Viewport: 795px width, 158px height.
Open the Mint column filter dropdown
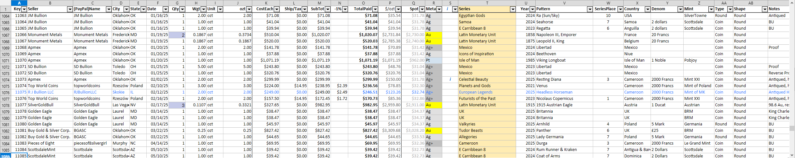click(711, 9)
